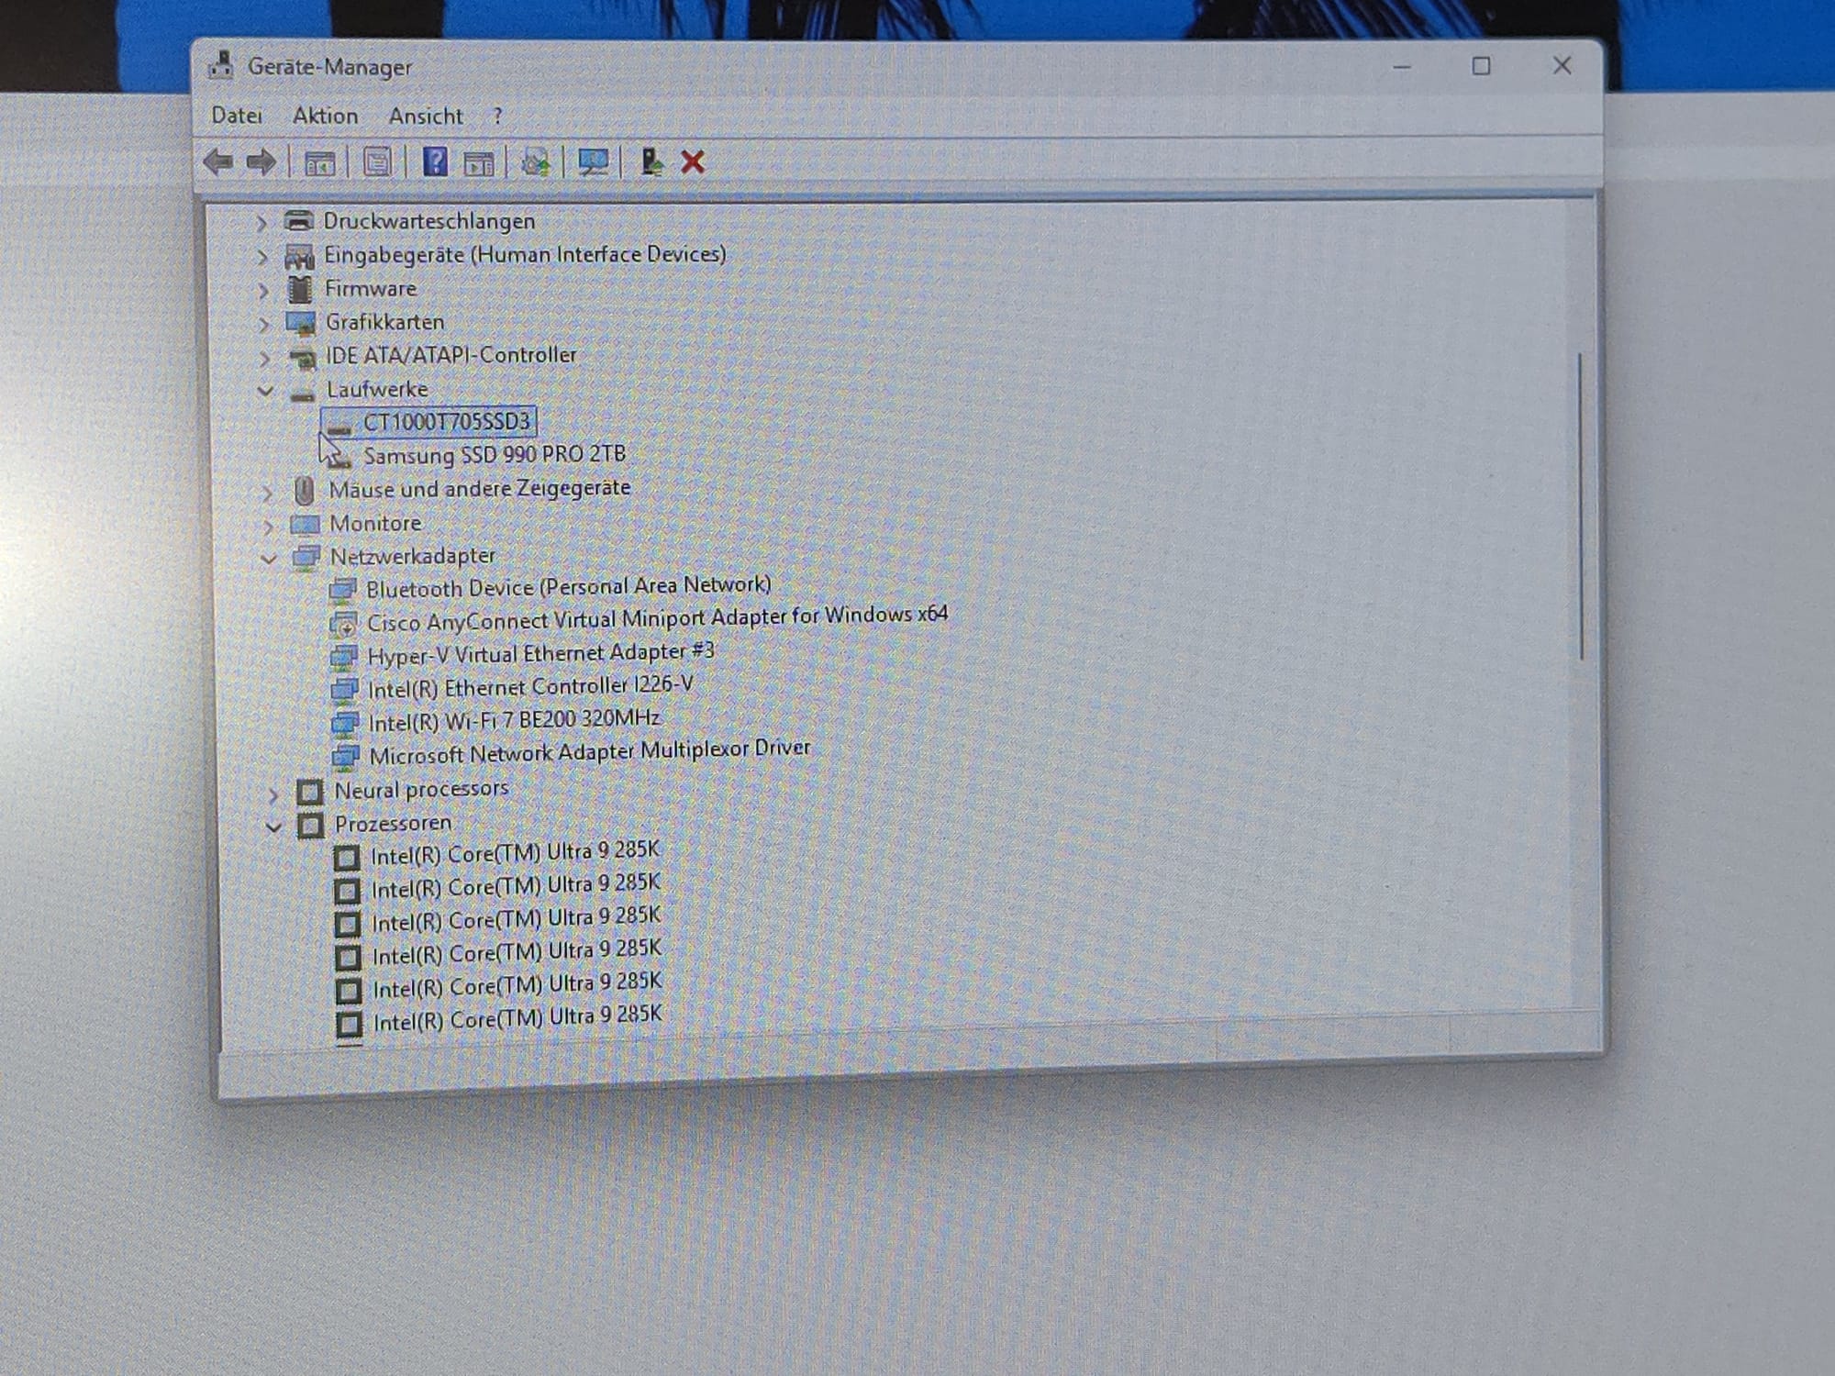1835x1376 pixels.
Task: Click the blue Help question mark icon
Action: (435, 162)
